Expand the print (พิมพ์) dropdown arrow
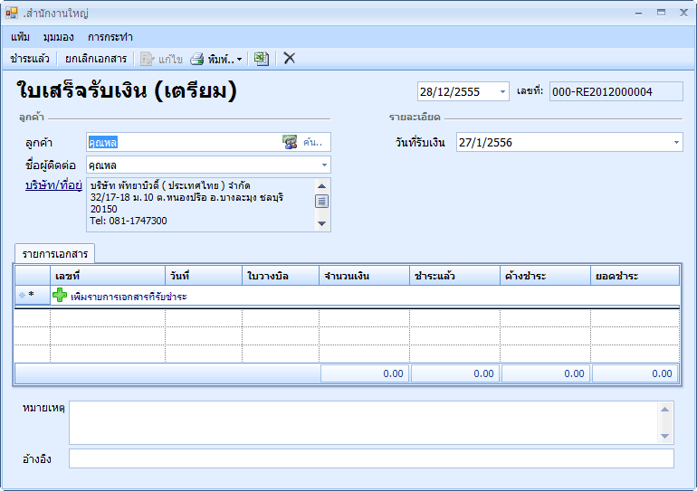697x491 pixels. pyautogui.click(x=240, y=60)
